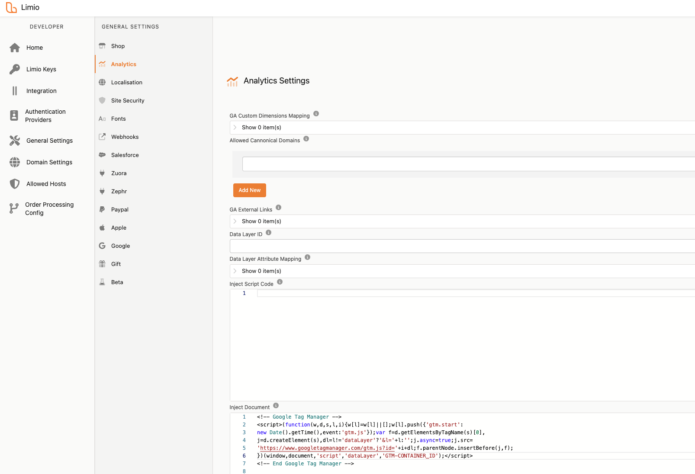Click the Home house icon
The image size is (695, 474).
[15, 48]
